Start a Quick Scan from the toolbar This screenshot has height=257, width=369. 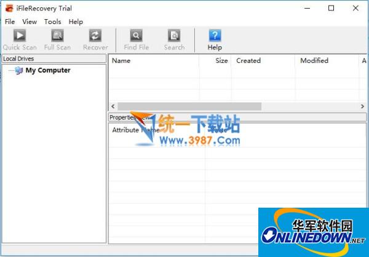coord(20,39)
